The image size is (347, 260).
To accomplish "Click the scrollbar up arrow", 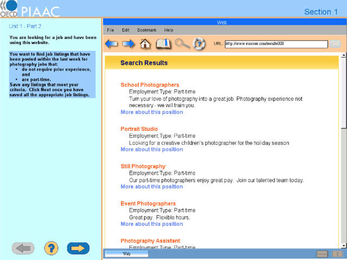I will pyautogui.click(x=344, y=55).
